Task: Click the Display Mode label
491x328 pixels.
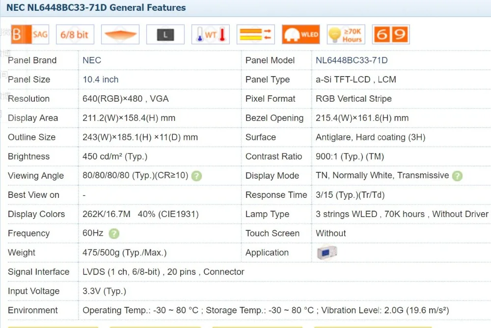Action: coord(272,176)
